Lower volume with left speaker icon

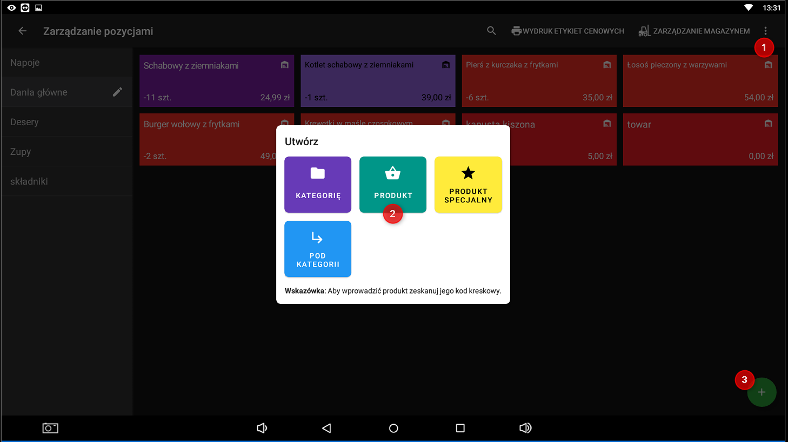point(262,428)
